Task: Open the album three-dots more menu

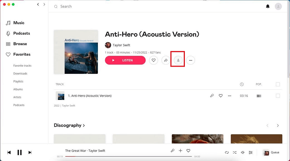Action: click(x=191, y=60)
